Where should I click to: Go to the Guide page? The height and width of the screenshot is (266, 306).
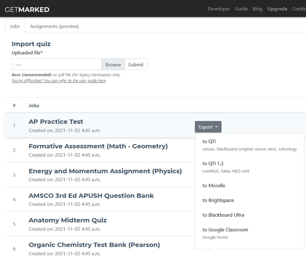click(x=241, y=9)
